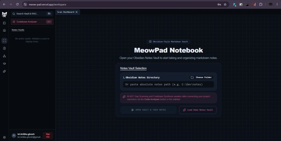This screenshot has height=141, width=281.
Task: Bookmark this page with the star icon
Action: (x=225, y=5)
